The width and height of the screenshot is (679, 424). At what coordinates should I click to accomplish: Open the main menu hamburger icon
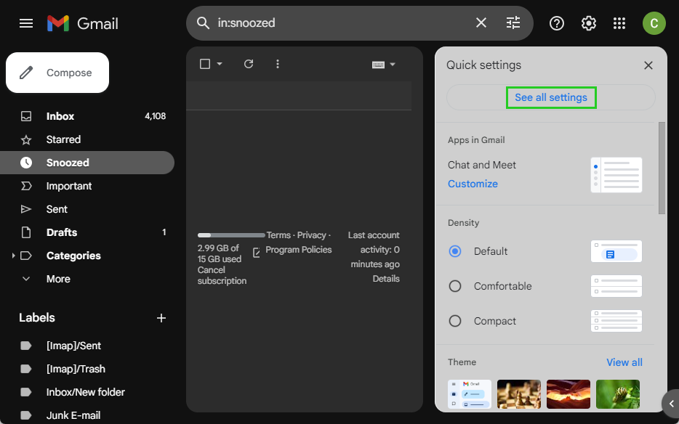tap(26, 23)
